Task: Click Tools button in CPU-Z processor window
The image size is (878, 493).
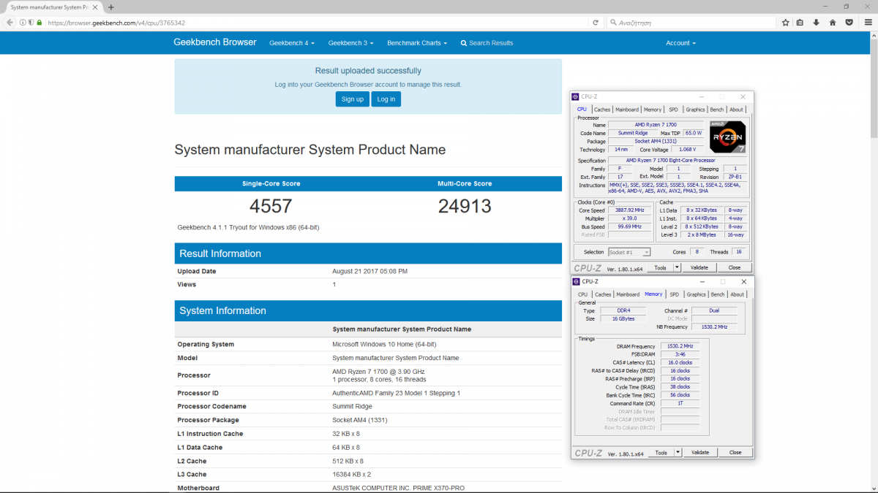Action: point(660,267)
